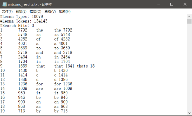The width and height of the screenshot is (192, 116).
Task: Click the scrollbar down arrow
Action: click(x=189, y=113)
